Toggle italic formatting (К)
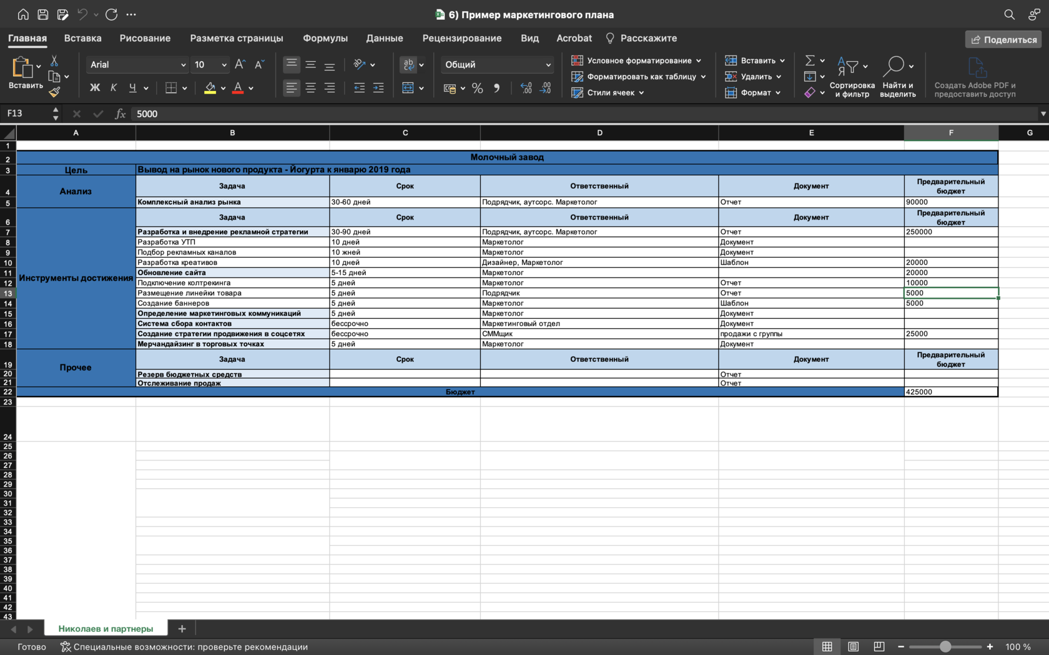Image resolution: width=1049 pixels, height=655 pixels. point(113,88)
